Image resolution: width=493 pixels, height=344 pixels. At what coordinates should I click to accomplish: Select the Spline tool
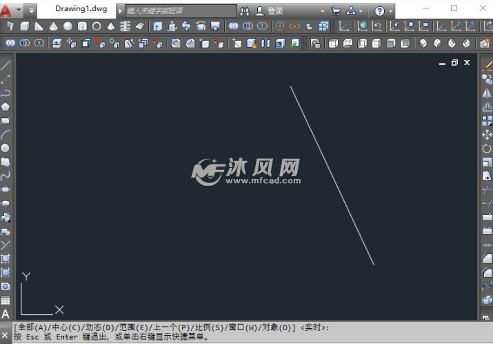pyautogui.click(x=6, y=175)
